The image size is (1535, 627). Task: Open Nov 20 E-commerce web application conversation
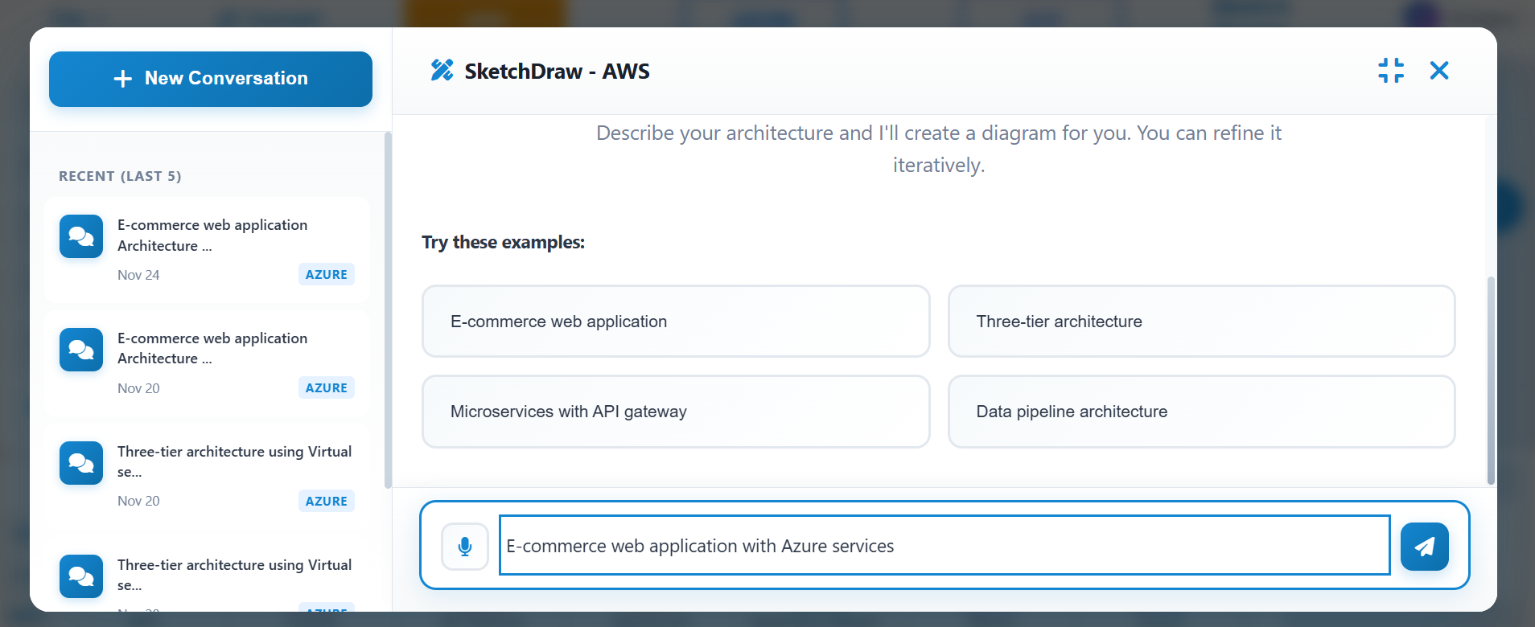tap(208, 363)
